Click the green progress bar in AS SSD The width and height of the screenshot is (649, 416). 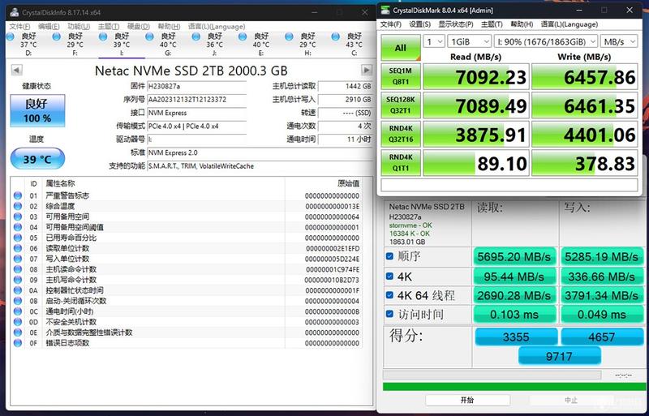(x=514, y=387)
